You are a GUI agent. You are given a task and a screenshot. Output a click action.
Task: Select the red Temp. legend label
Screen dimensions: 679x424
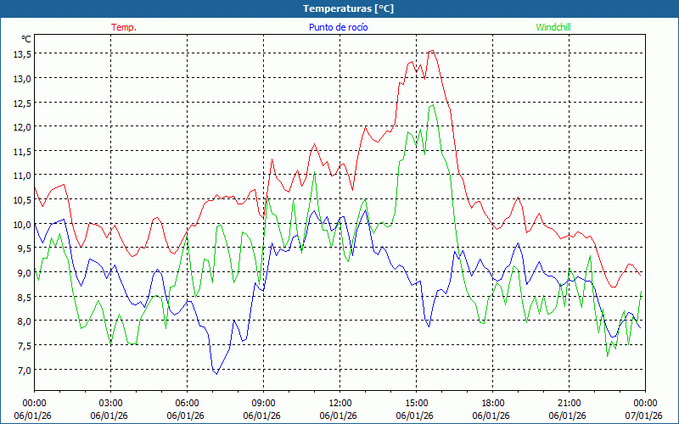pyautogui.click(x=124, y=27)
